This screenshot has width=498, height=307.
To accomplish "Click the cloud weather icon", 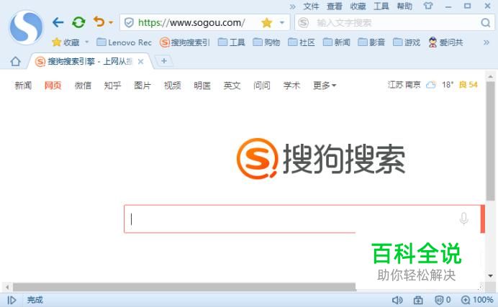I will (x=431, y=85).
